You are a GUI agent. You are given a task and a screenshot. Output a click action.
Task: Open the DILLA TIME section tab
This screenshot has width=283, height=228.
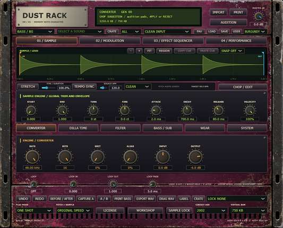[x=79, y=128]
